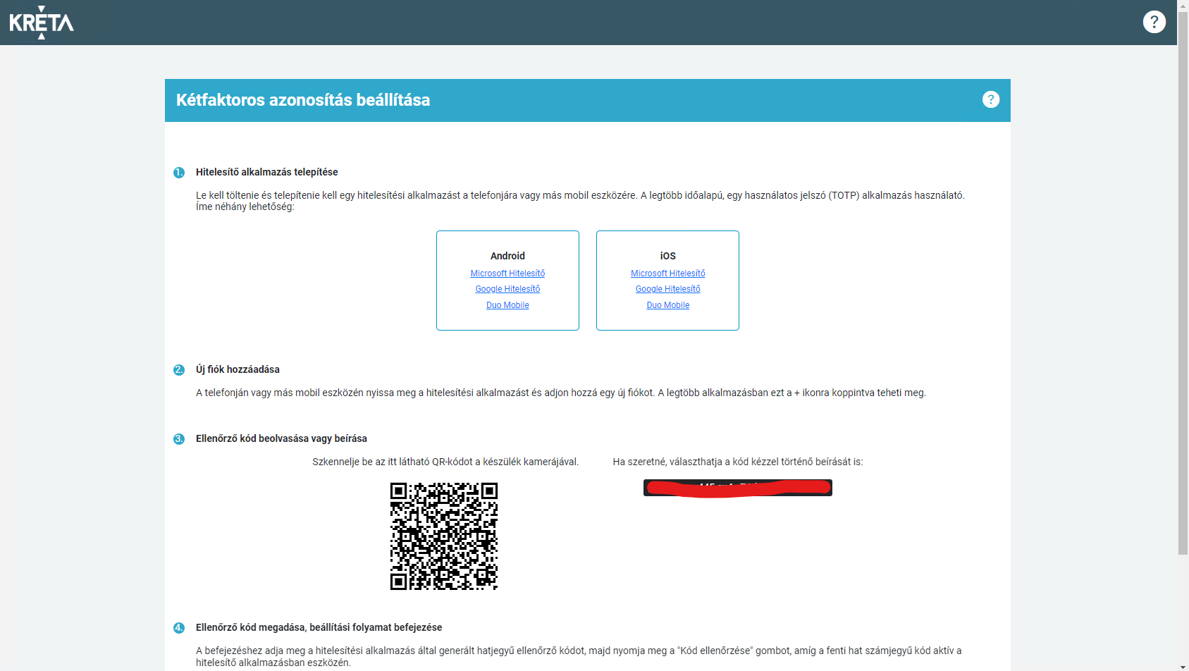The height and width of the screenshot is (671, 1189).
Task: Click the scrollbar down arrow
Action: [1183, 666]
